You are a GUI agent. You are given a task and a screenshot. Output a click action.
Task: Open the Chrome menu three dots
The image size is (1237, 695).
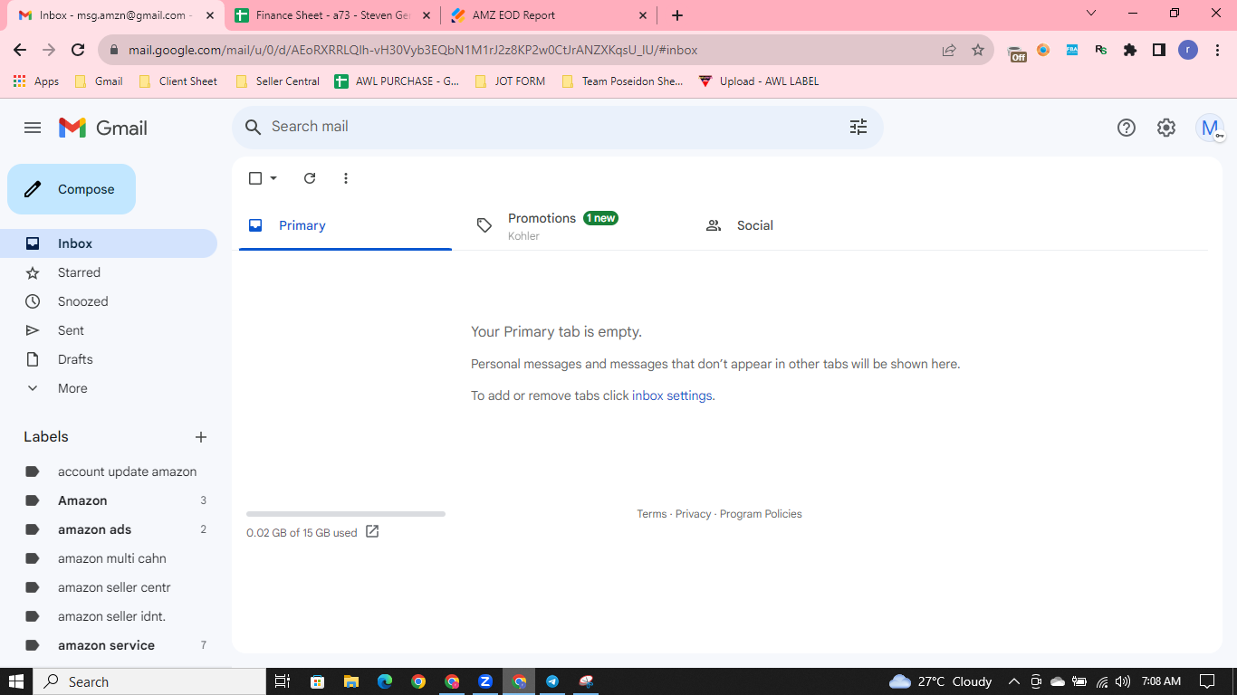(1217, 50)
